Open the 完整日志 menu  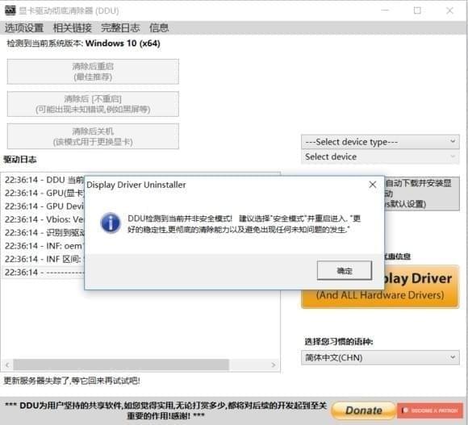[120, 28]
